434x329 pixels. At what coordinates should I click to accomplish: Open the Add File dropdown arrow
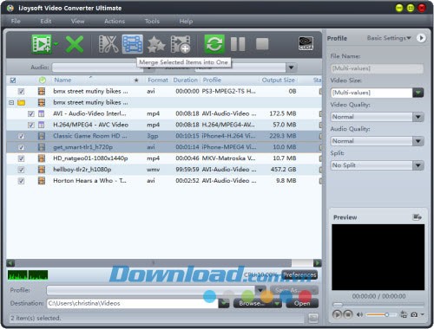[x=56, y=44]
